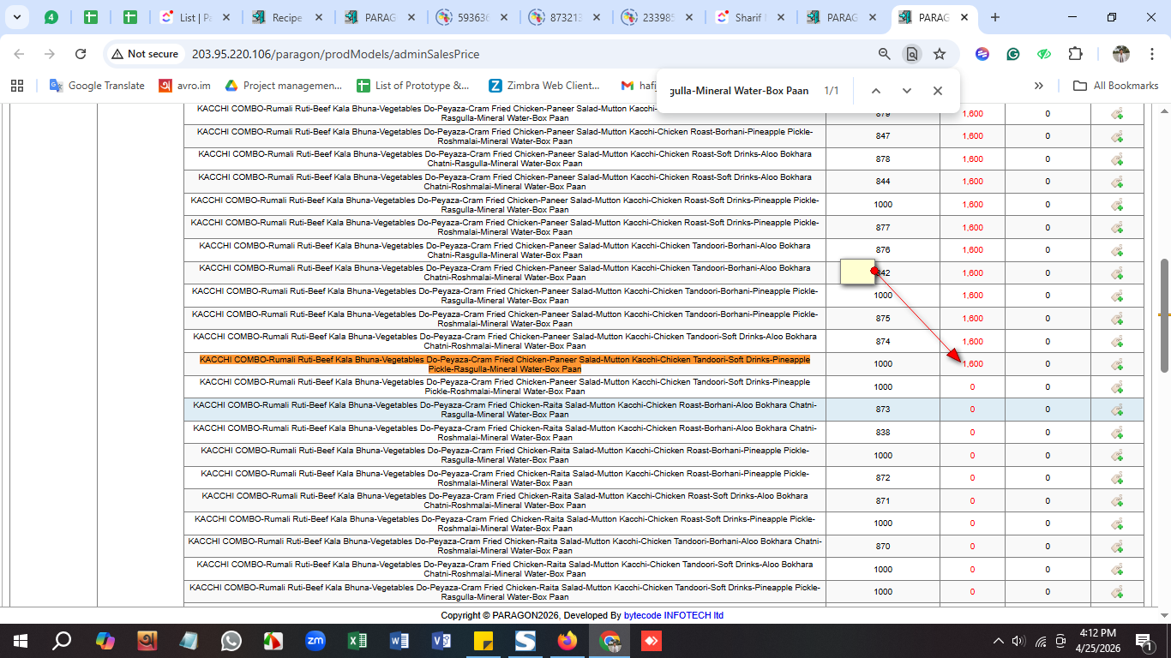Click the find-in-page search text field
This screenshot has width=1171, height=658.
coord(739,91)
